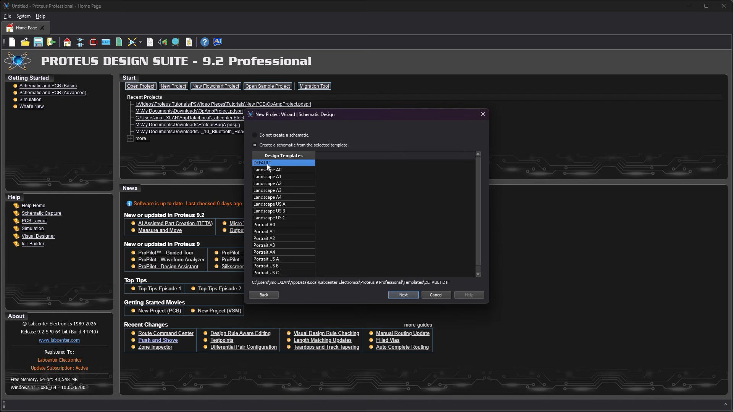The image size is (733, 412).
Task: Click the book icon beside IoT Builder help
Action: coord(16,244)
